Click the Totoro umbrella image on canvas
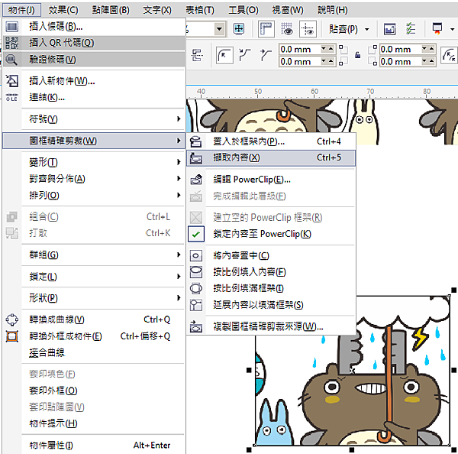Viewport: 458px width, 454px height. [352, 371]
